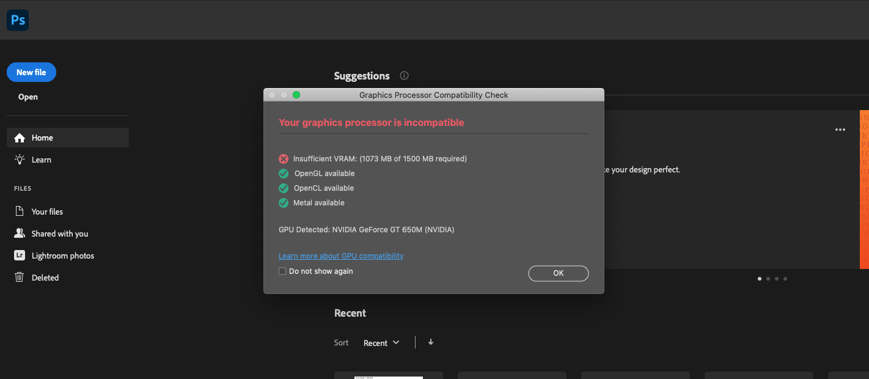This screenshot has width=869, height=379.
Task: Go to first carousel page dot
Action: (760, 279)
